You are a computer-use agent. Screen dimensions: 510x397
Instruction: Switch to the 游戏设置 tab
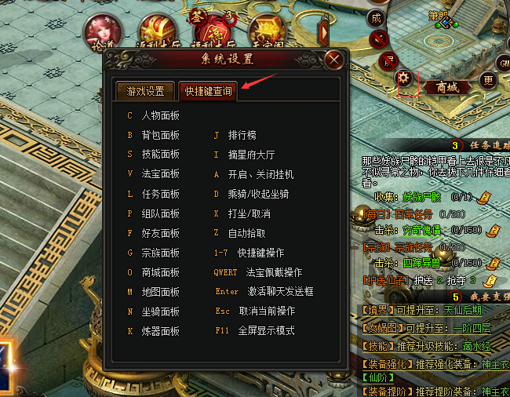[145, 91]
